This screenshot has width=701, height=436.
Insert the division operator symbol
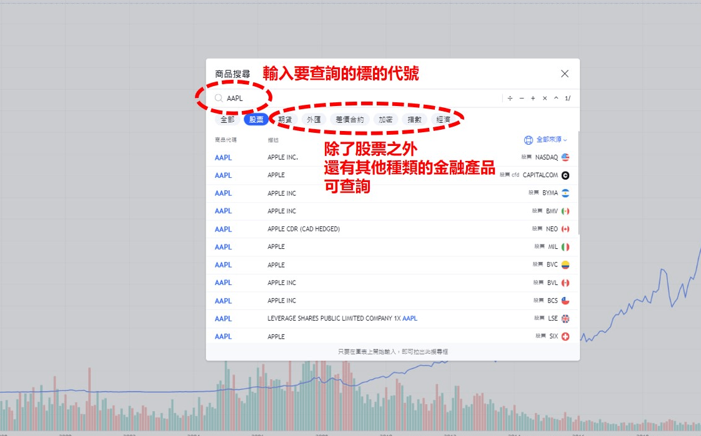[x=510, y=98]
